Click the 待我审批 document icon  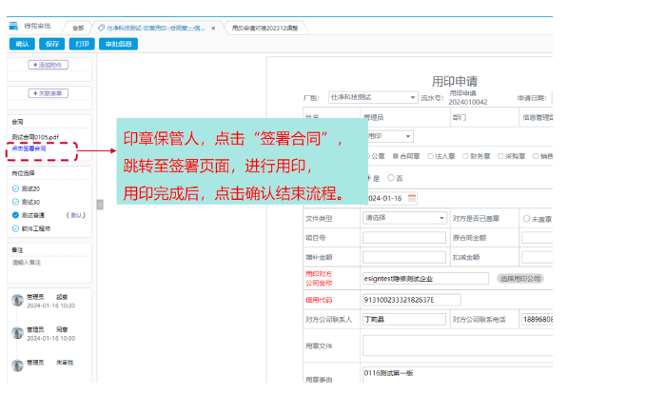pos(13,28)
